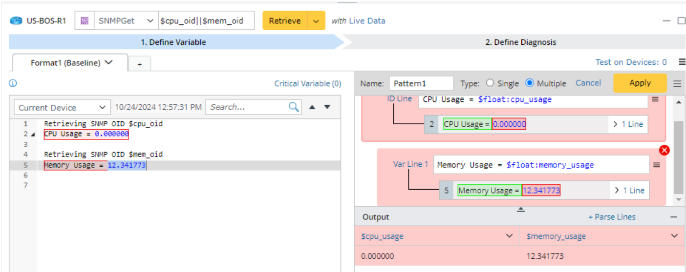The height and width of the screenshot is (272, 686).
Task: Open the pattern hamburger menu beside Apply
Action: tap(677, 84)
